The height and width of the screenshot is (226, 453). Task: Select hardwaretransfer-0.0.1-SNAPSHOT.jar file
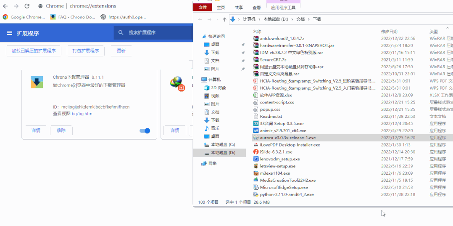coord(297,45)
